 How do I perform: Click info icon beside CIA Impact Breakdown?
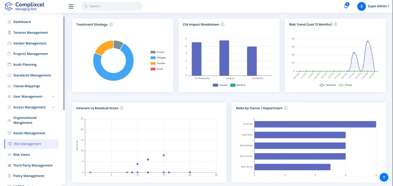[x=223, y=24]
